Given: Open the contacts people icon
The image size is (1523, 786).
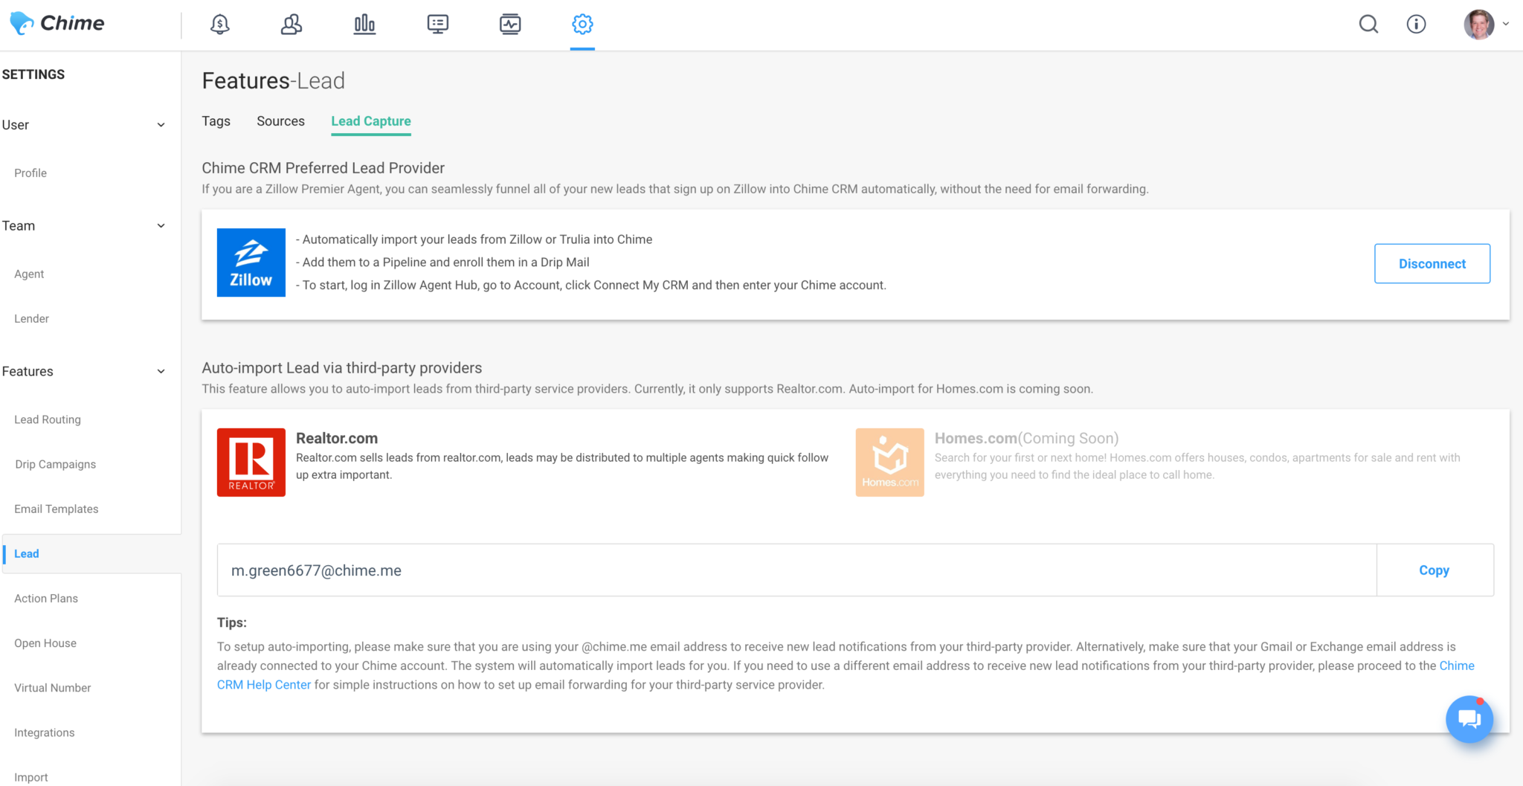Looking at the screenshot, I should coord(292,25).
